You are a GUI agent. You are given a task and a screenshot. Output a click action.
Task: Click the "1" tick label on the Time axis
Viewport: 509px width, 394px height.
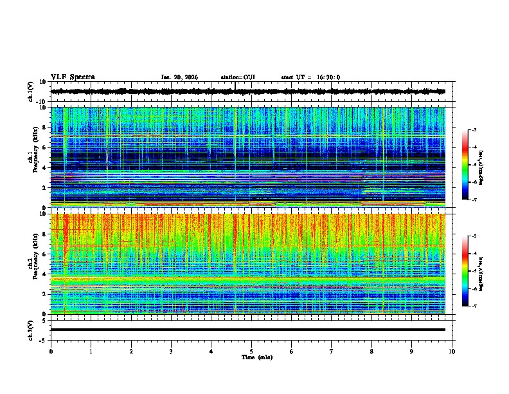tap(91, 352)
